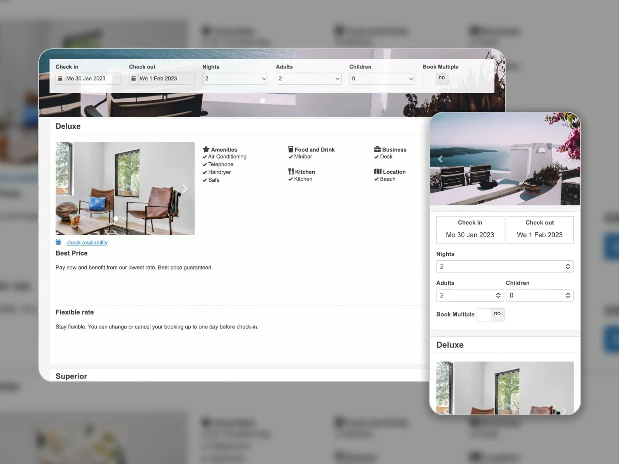Click the mobile Deluxe room photo

click(505, 388)
